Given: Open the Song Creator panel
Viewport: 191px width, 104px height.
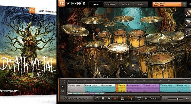Looking at the screenshot, I should coord(152,99).
